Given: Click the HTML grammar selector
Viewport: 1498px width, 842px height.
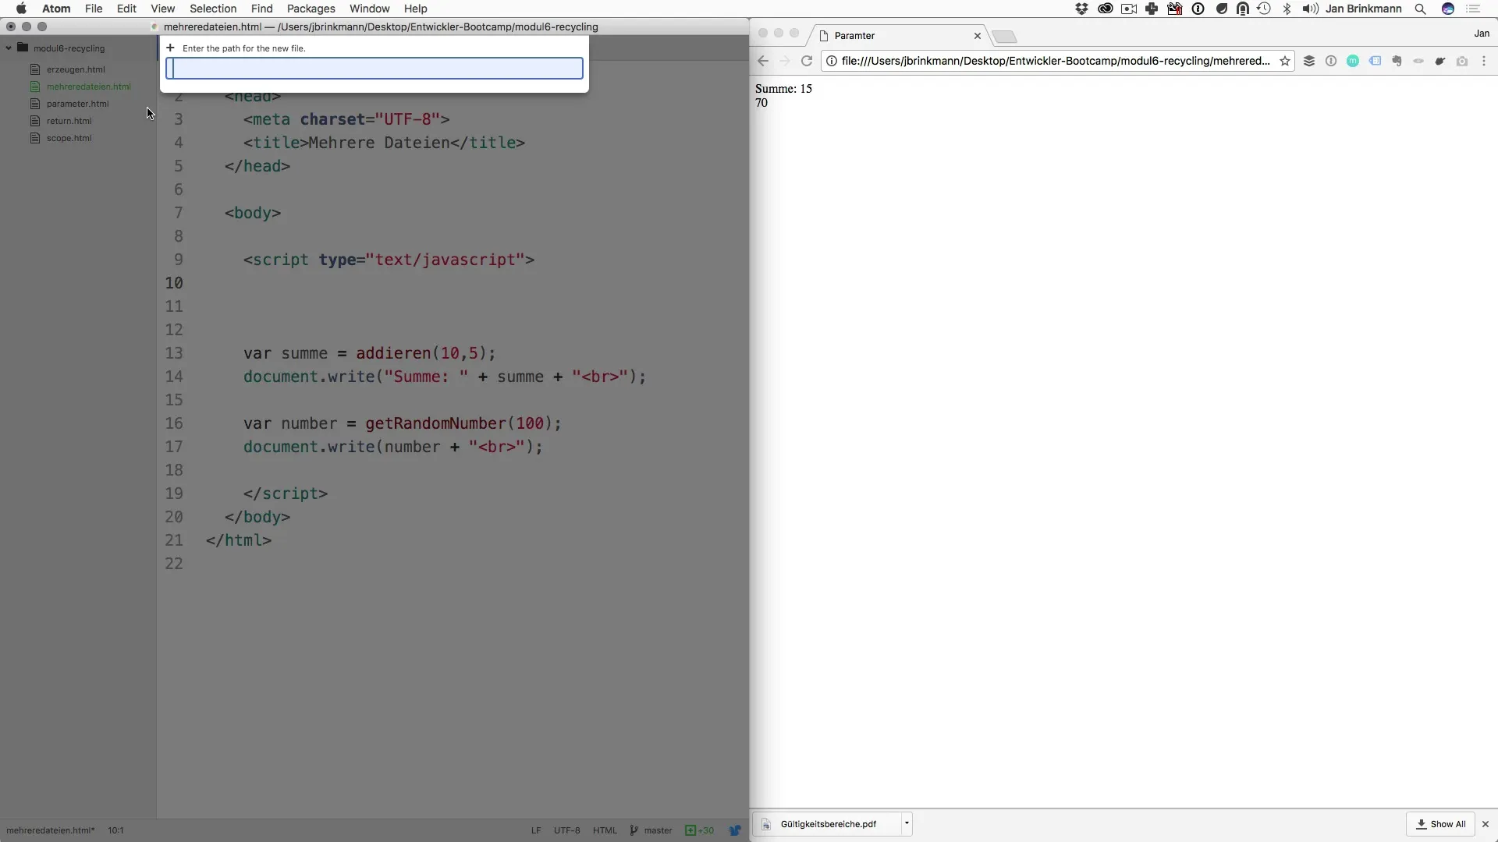Looking at the screenshot, I should [x=605, y=830].
